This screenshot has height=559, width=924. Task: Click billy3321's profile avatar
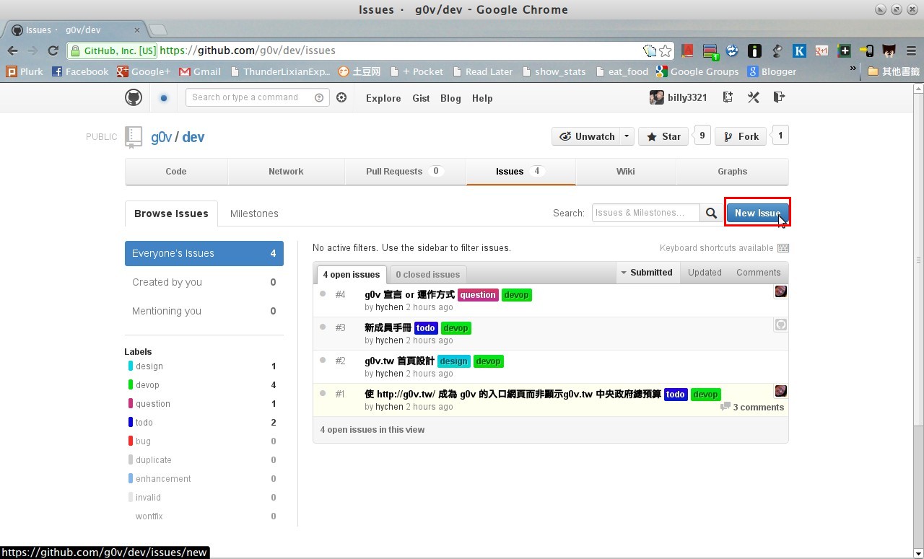point(657,97)
